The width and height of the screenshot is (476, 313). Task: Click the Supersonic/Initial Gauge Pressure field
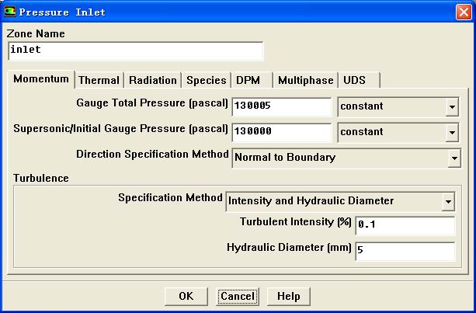point(281,132)
